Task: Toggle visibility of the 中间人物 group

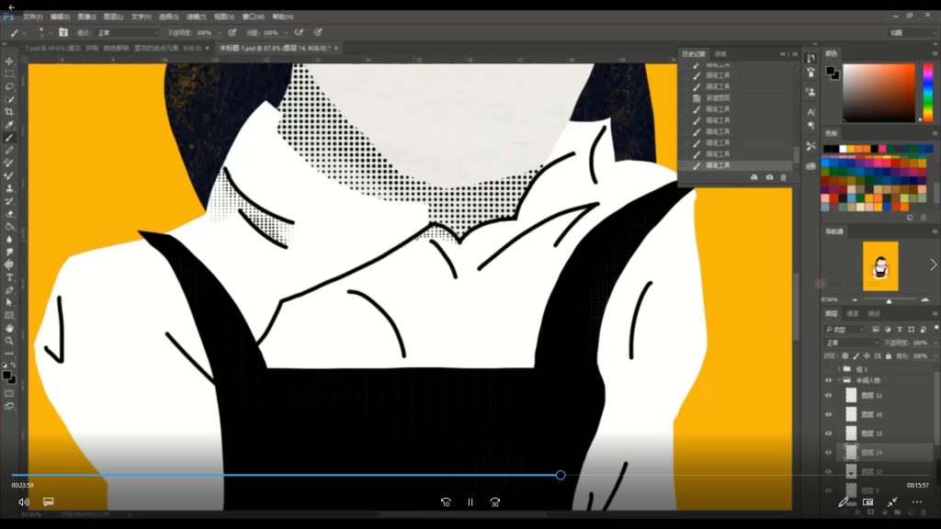Action: pos(828,379)
